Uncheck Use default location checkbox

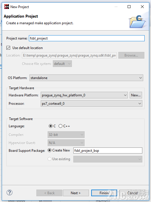(x=8, y=48)
